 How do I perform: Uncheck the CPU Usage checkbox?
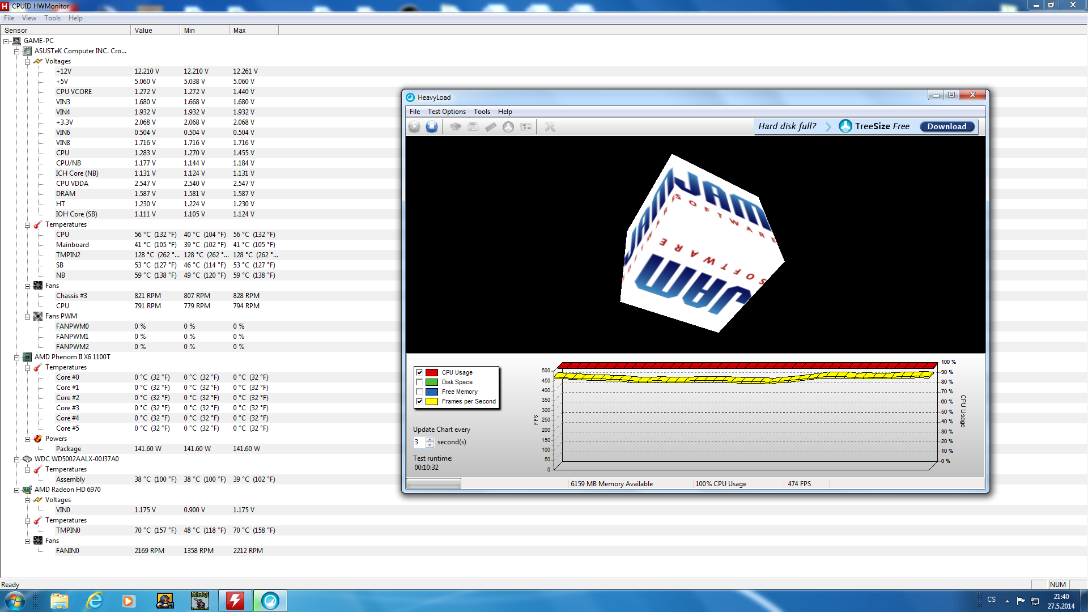419,372
